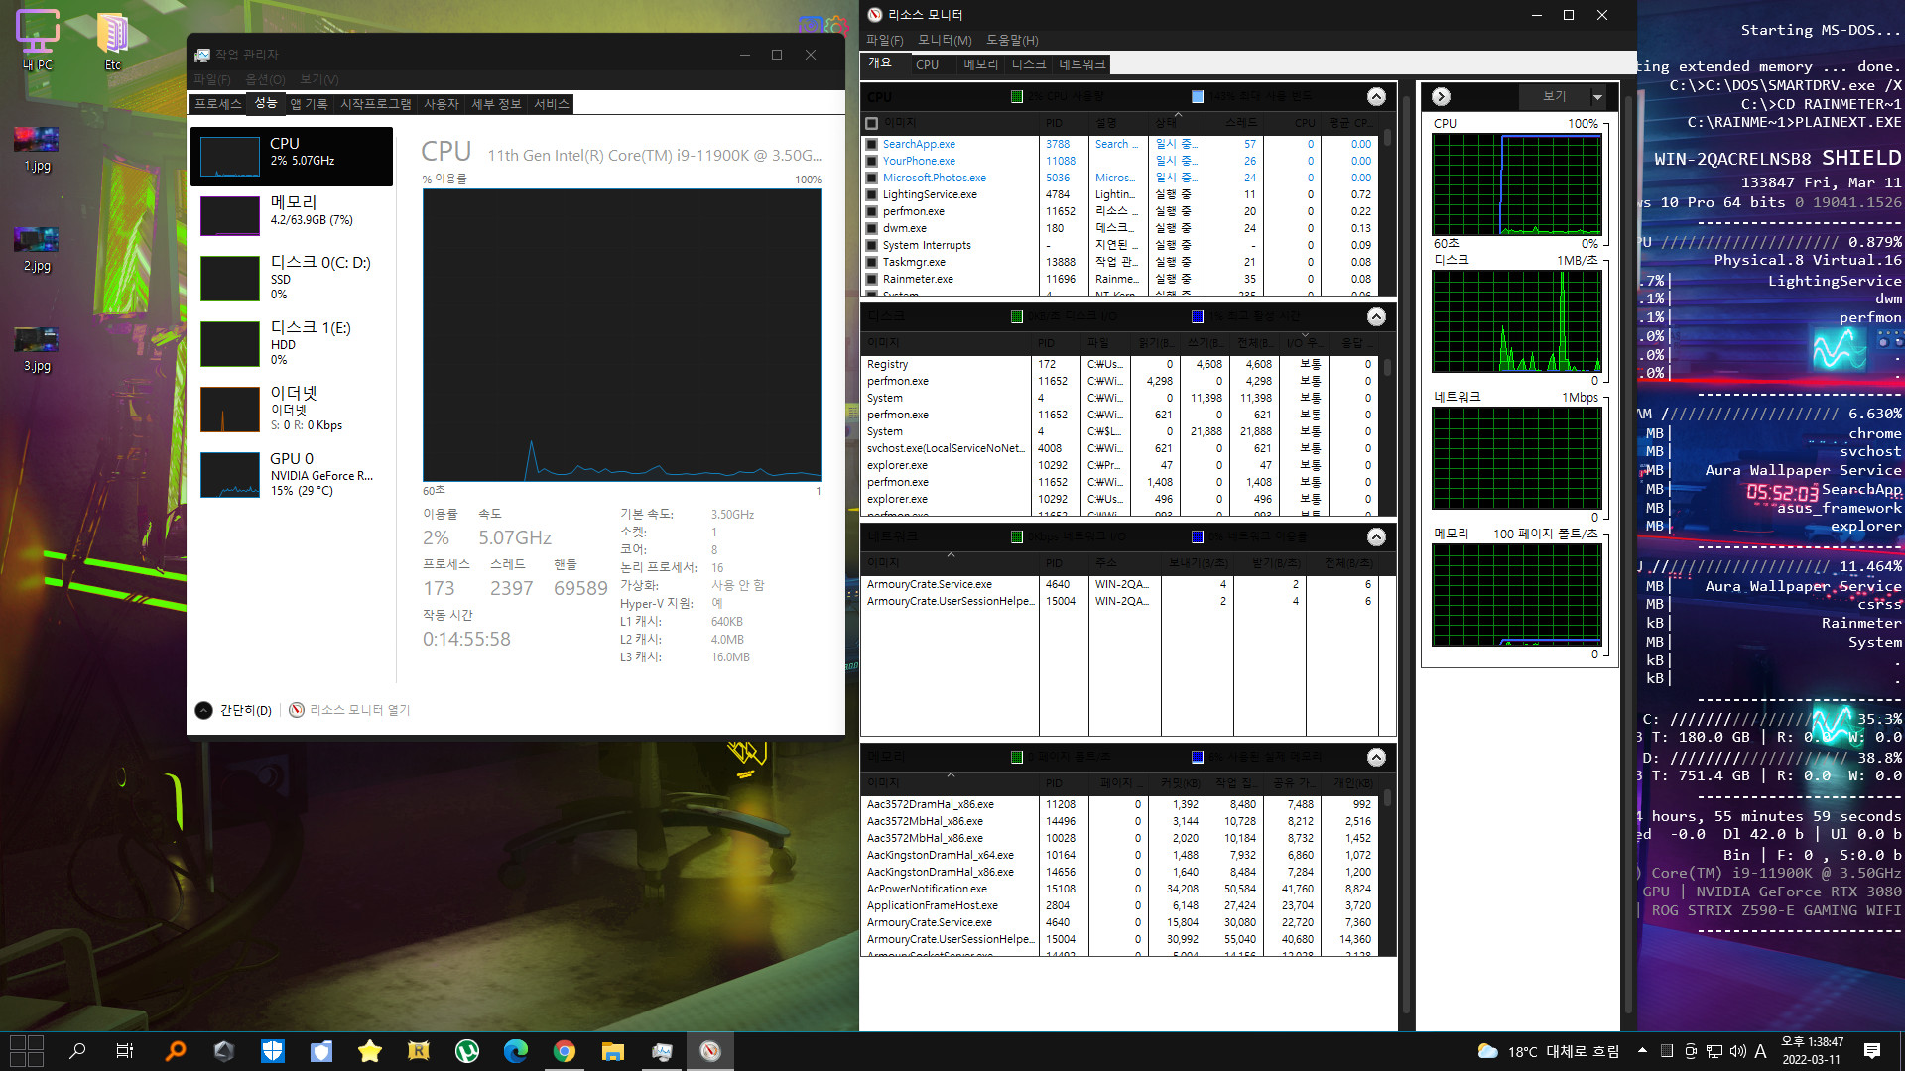Viewport: 1905px width, 1071px height.
Task: Click 리소스 모니터 열기 link
Action: (349, 710)
